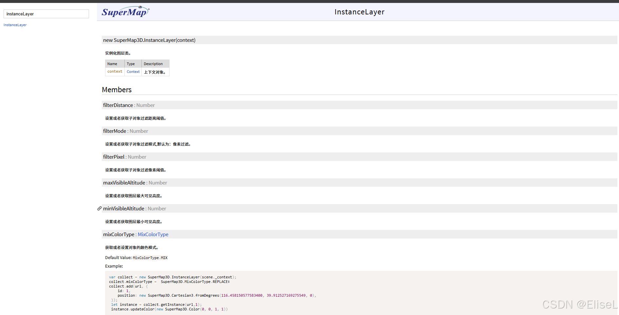Click the Type column header
619x315 pixels.
click(133, 64)
